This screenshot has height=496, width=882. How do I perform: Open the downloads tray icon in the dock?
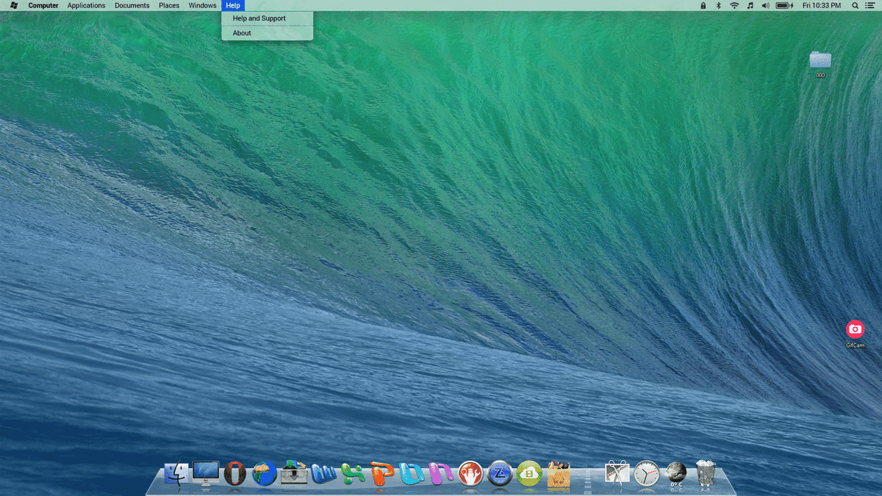[294, 473]
